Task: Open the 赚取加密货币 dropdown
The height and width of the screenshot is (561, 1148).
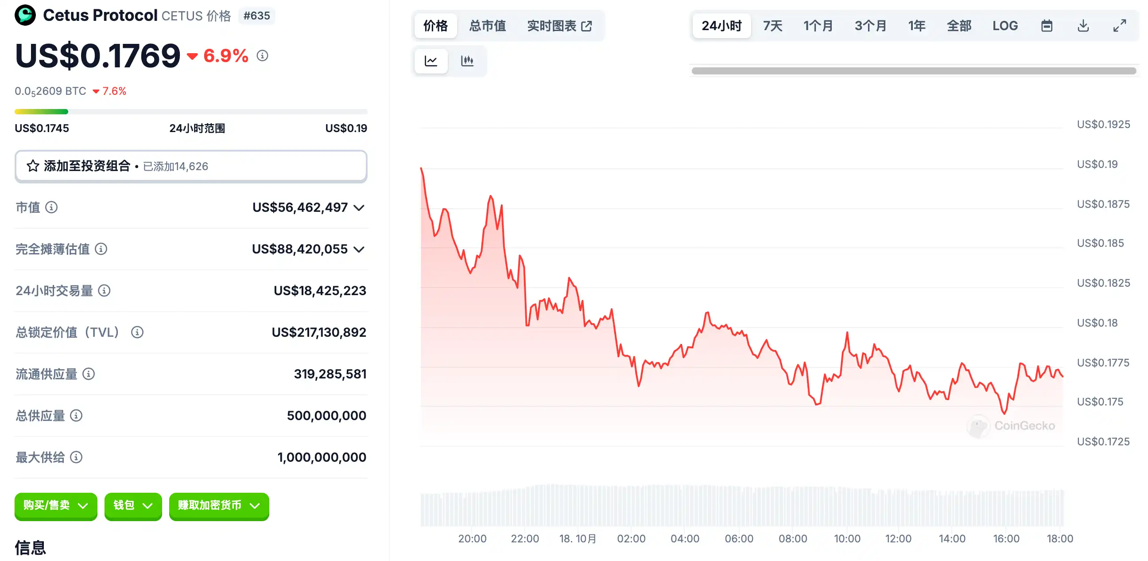Action: 219,506
